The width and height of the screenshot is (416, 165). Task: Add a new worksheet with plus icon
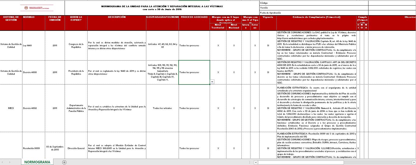(64, 162)
